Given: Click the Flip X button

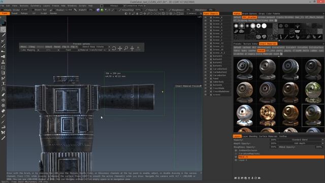Looking at the screenshot, I should [x=66, y=47].
